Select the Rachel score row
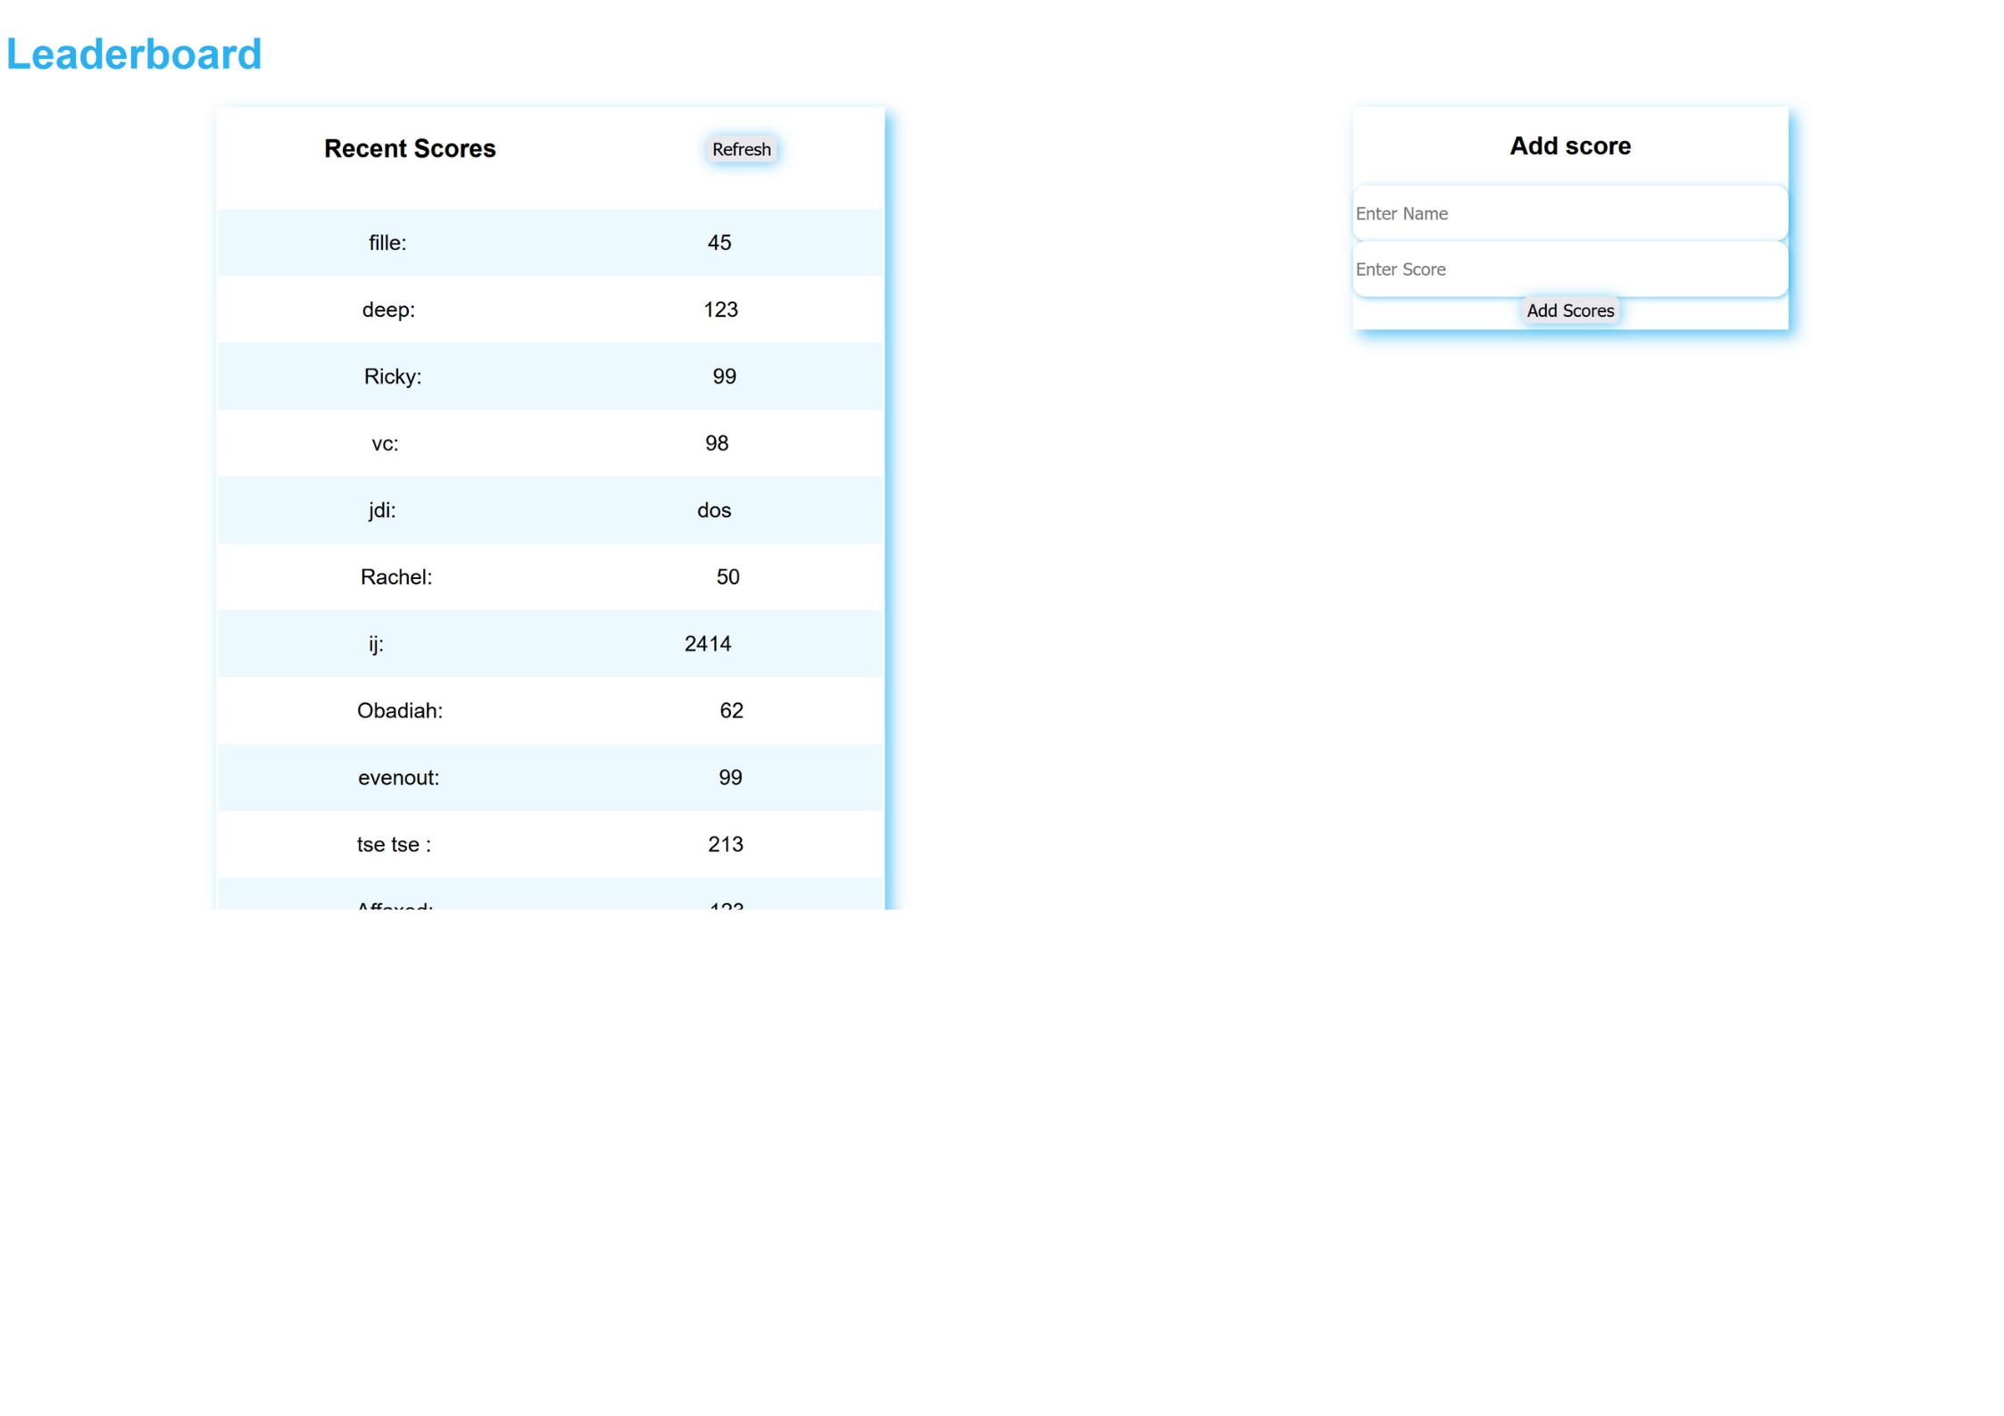The width and height of the screenshot is (2004, 1416). tap(550, 576)
